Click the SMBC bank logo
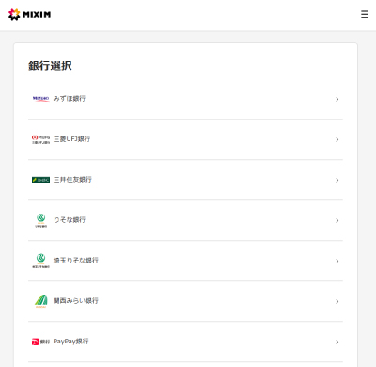 (x=40, y=180)
